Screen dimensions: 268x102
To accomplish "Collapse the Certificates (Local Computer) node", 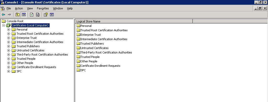I will pyautogui.click(x=3, y=25).
